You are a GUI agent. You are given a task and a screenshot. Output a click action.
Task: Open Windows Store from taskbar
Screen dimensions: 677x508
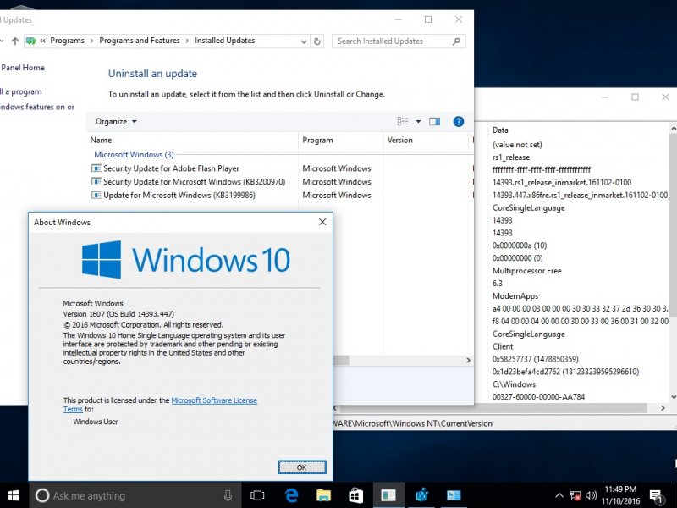point(355,495)
